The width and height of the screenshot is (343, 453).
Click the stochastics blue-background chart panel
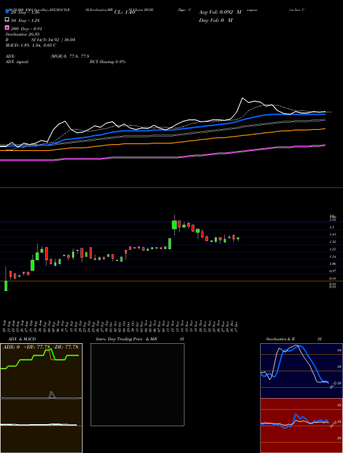pos(301,371)
